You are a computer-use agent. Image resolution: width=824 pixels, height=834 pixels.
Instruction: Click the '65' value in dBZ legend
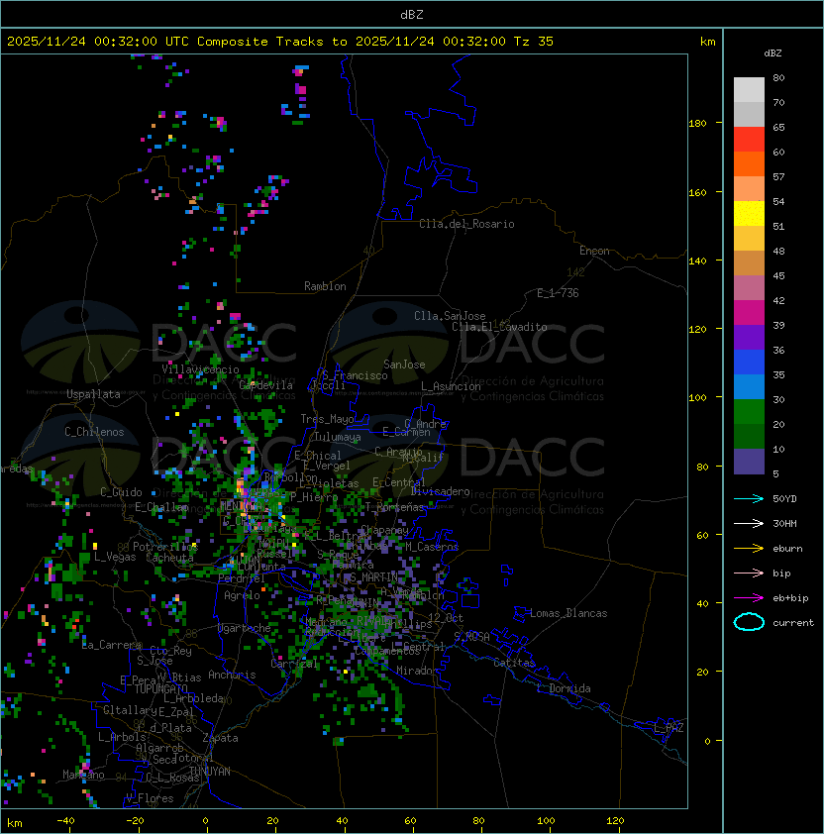[778, 127]
